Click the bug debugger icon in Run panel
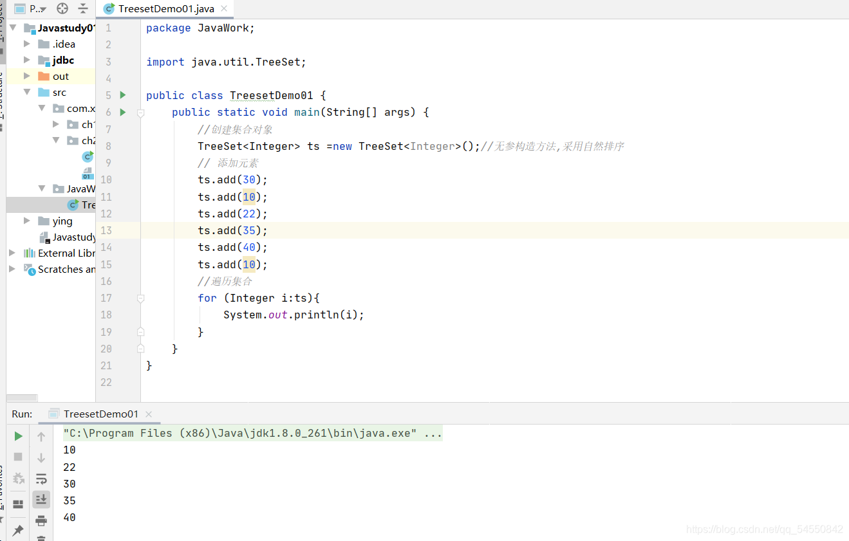 point(19,479)
